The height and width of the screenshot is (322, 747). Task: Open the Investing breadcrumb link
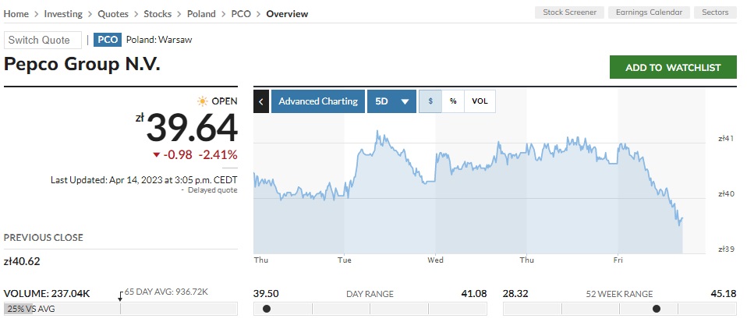click(x=63, y=14)
